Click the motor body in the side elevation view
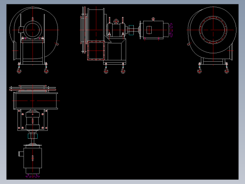Image resolution: width=245 pixels, height=184 pixels. tap(153, 30)
